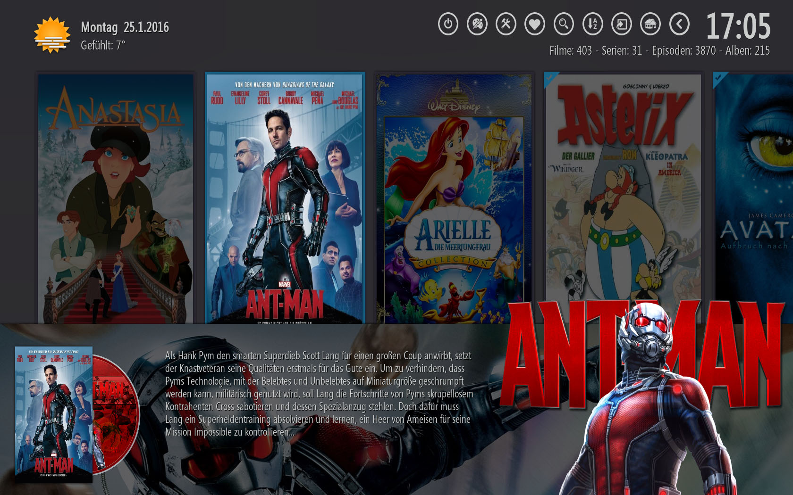Open the tools settings icon
Image resolution: width=793 pixels, height=495 pixels.
[x=506, y=24]
